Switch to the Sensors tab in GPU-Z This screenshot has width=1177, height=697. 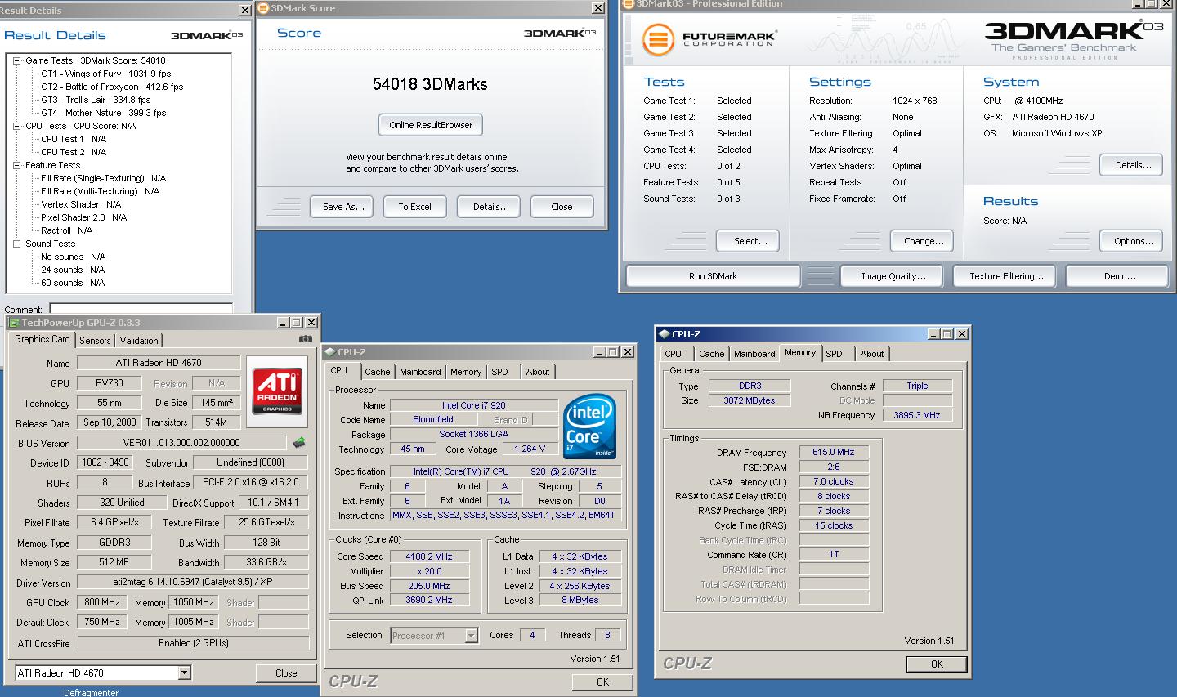pos(95,341)
